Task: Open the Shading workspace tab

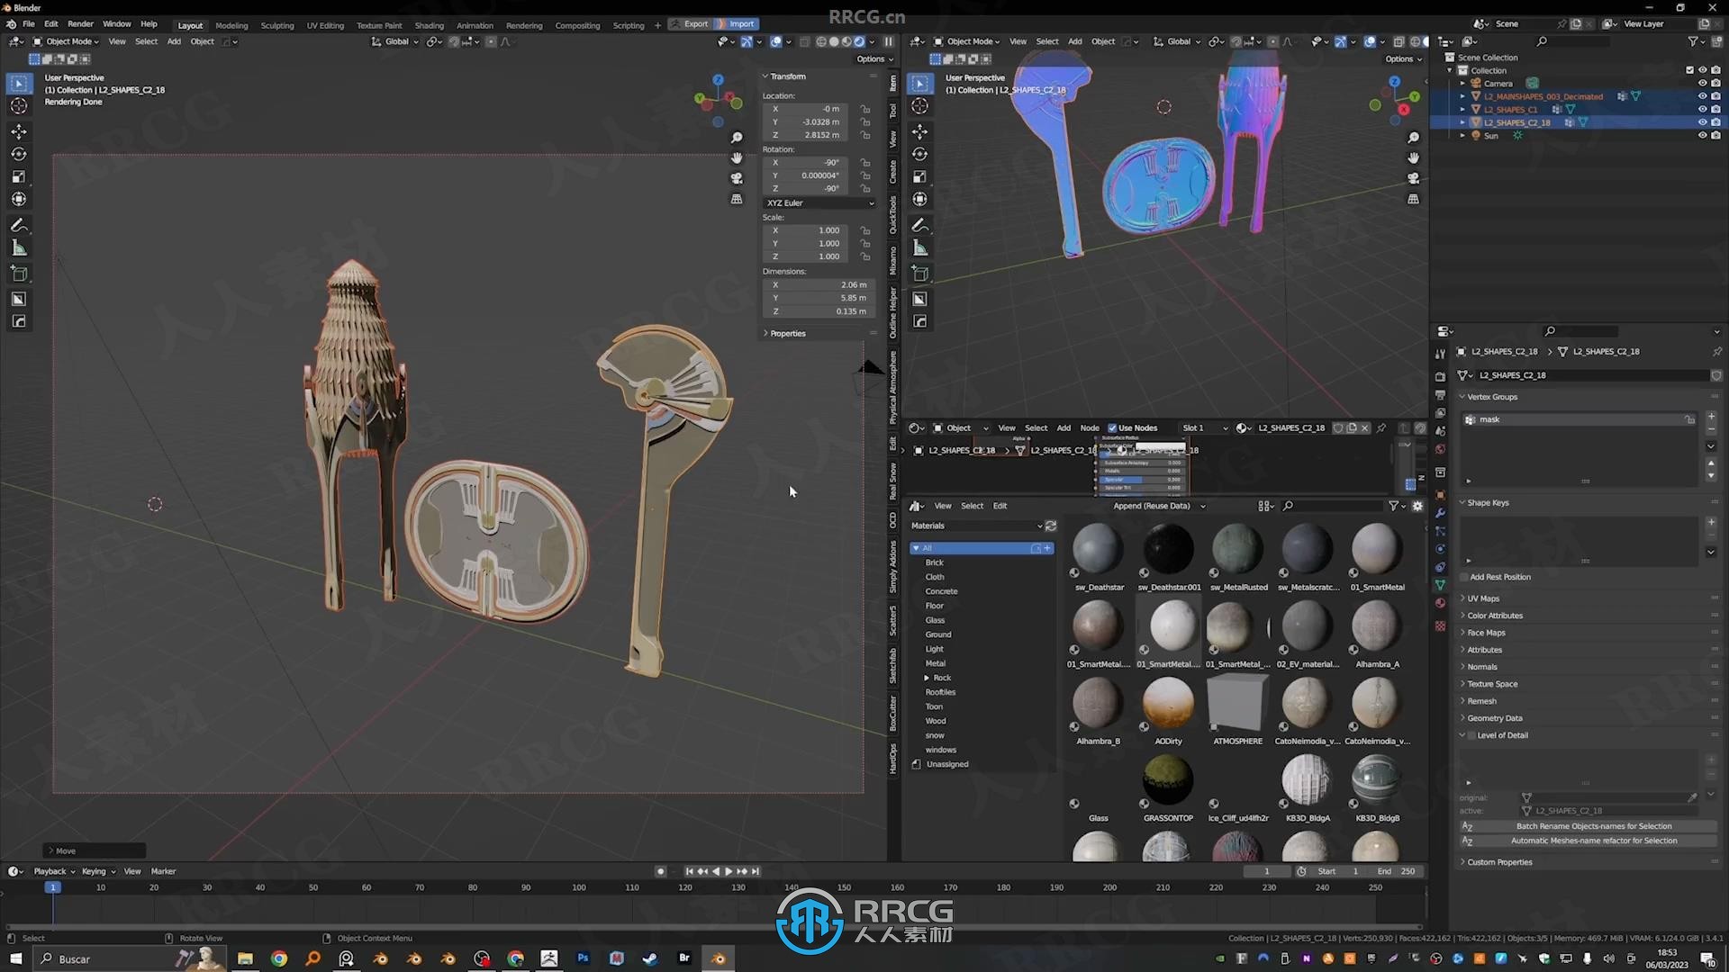Action: [429, 25]
